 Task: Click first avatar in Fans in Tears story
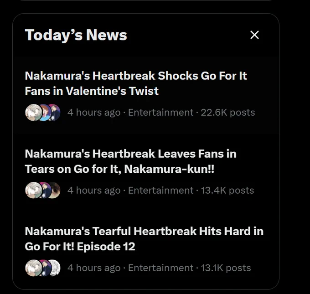point(33,190)
